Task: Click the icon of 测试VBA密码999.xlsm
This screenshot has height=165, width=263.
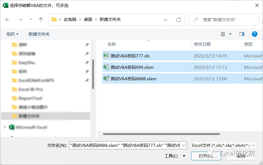Action: click(x=106, y=67)
